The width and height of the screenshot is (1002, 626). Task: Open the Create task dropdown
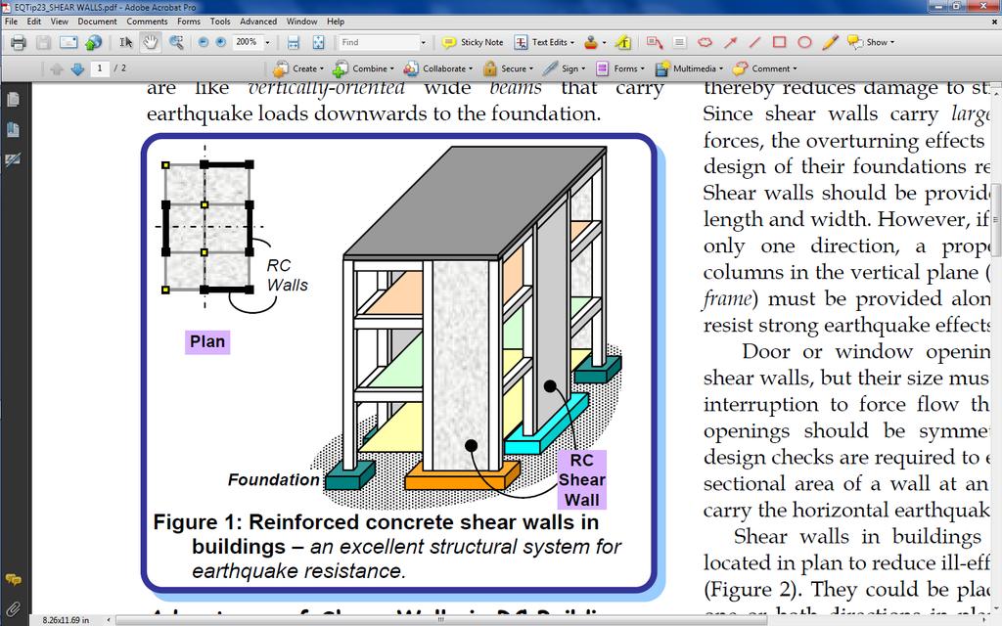tap(298, 68)
